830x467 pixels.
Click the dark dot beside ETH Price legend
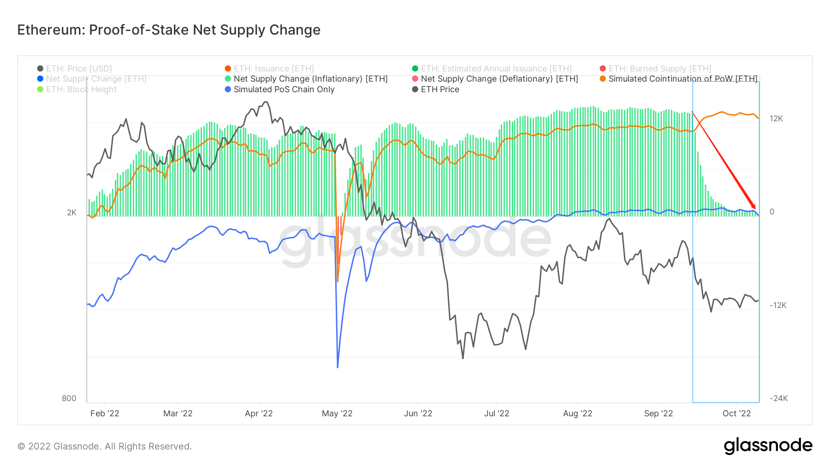click(x=415, y=89)
